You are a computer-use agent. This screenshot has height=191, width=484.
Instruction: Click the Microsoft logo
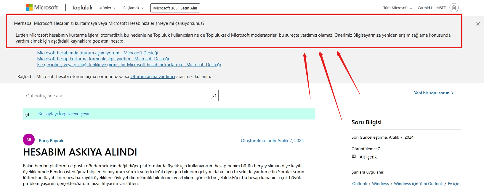pyautogui.click(x=42, y=7)
